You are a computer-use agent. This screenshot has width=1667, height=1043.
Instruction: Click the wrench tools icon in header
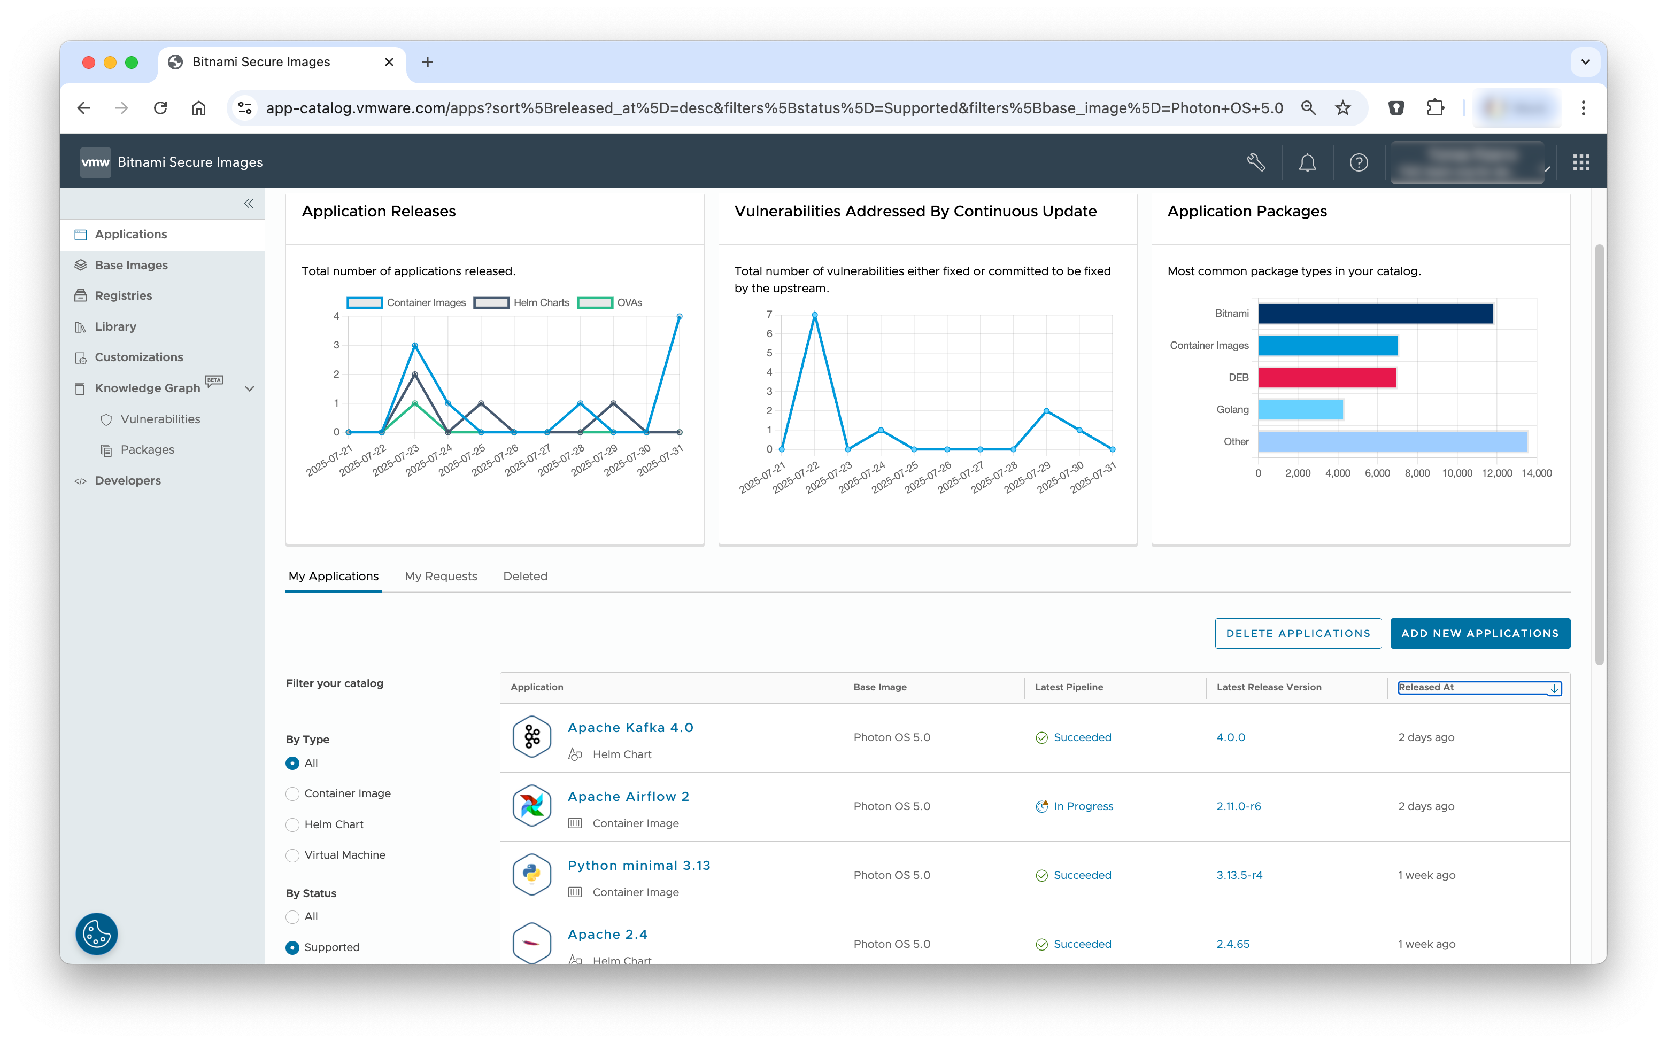[x=1256, y=162]
